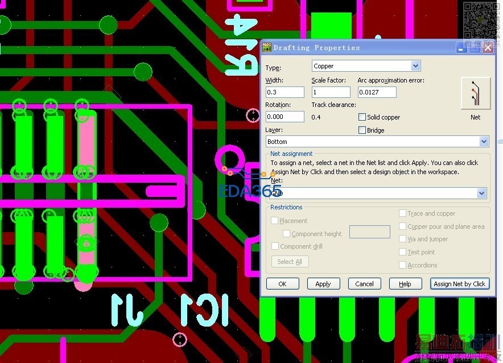Click the OK button
This screenshot has width=503, height=363.
pos(283,284)
